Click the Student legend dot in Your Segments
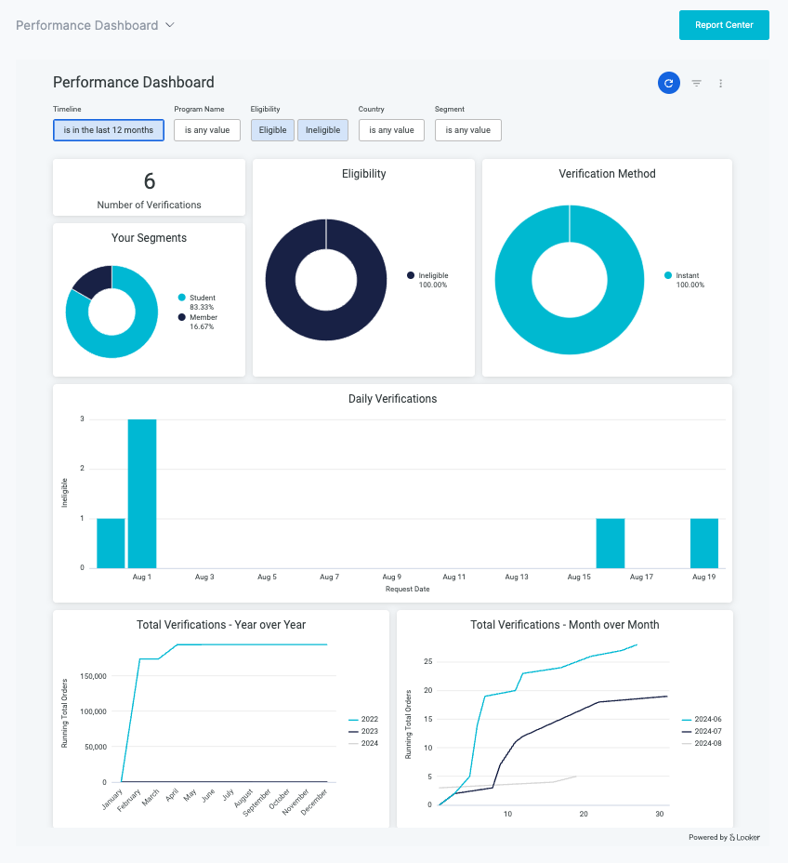This screenshot has width=788, height=863. coord(181,298)
